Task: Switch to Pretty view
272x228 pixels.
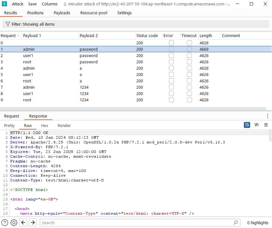Action: [x=9, y=125]
